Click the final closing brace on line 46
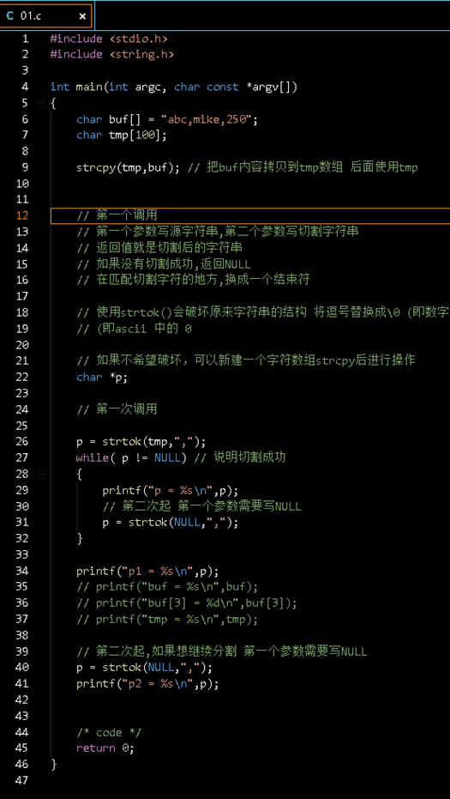This screenshot has height=799, width=450. 53,764
